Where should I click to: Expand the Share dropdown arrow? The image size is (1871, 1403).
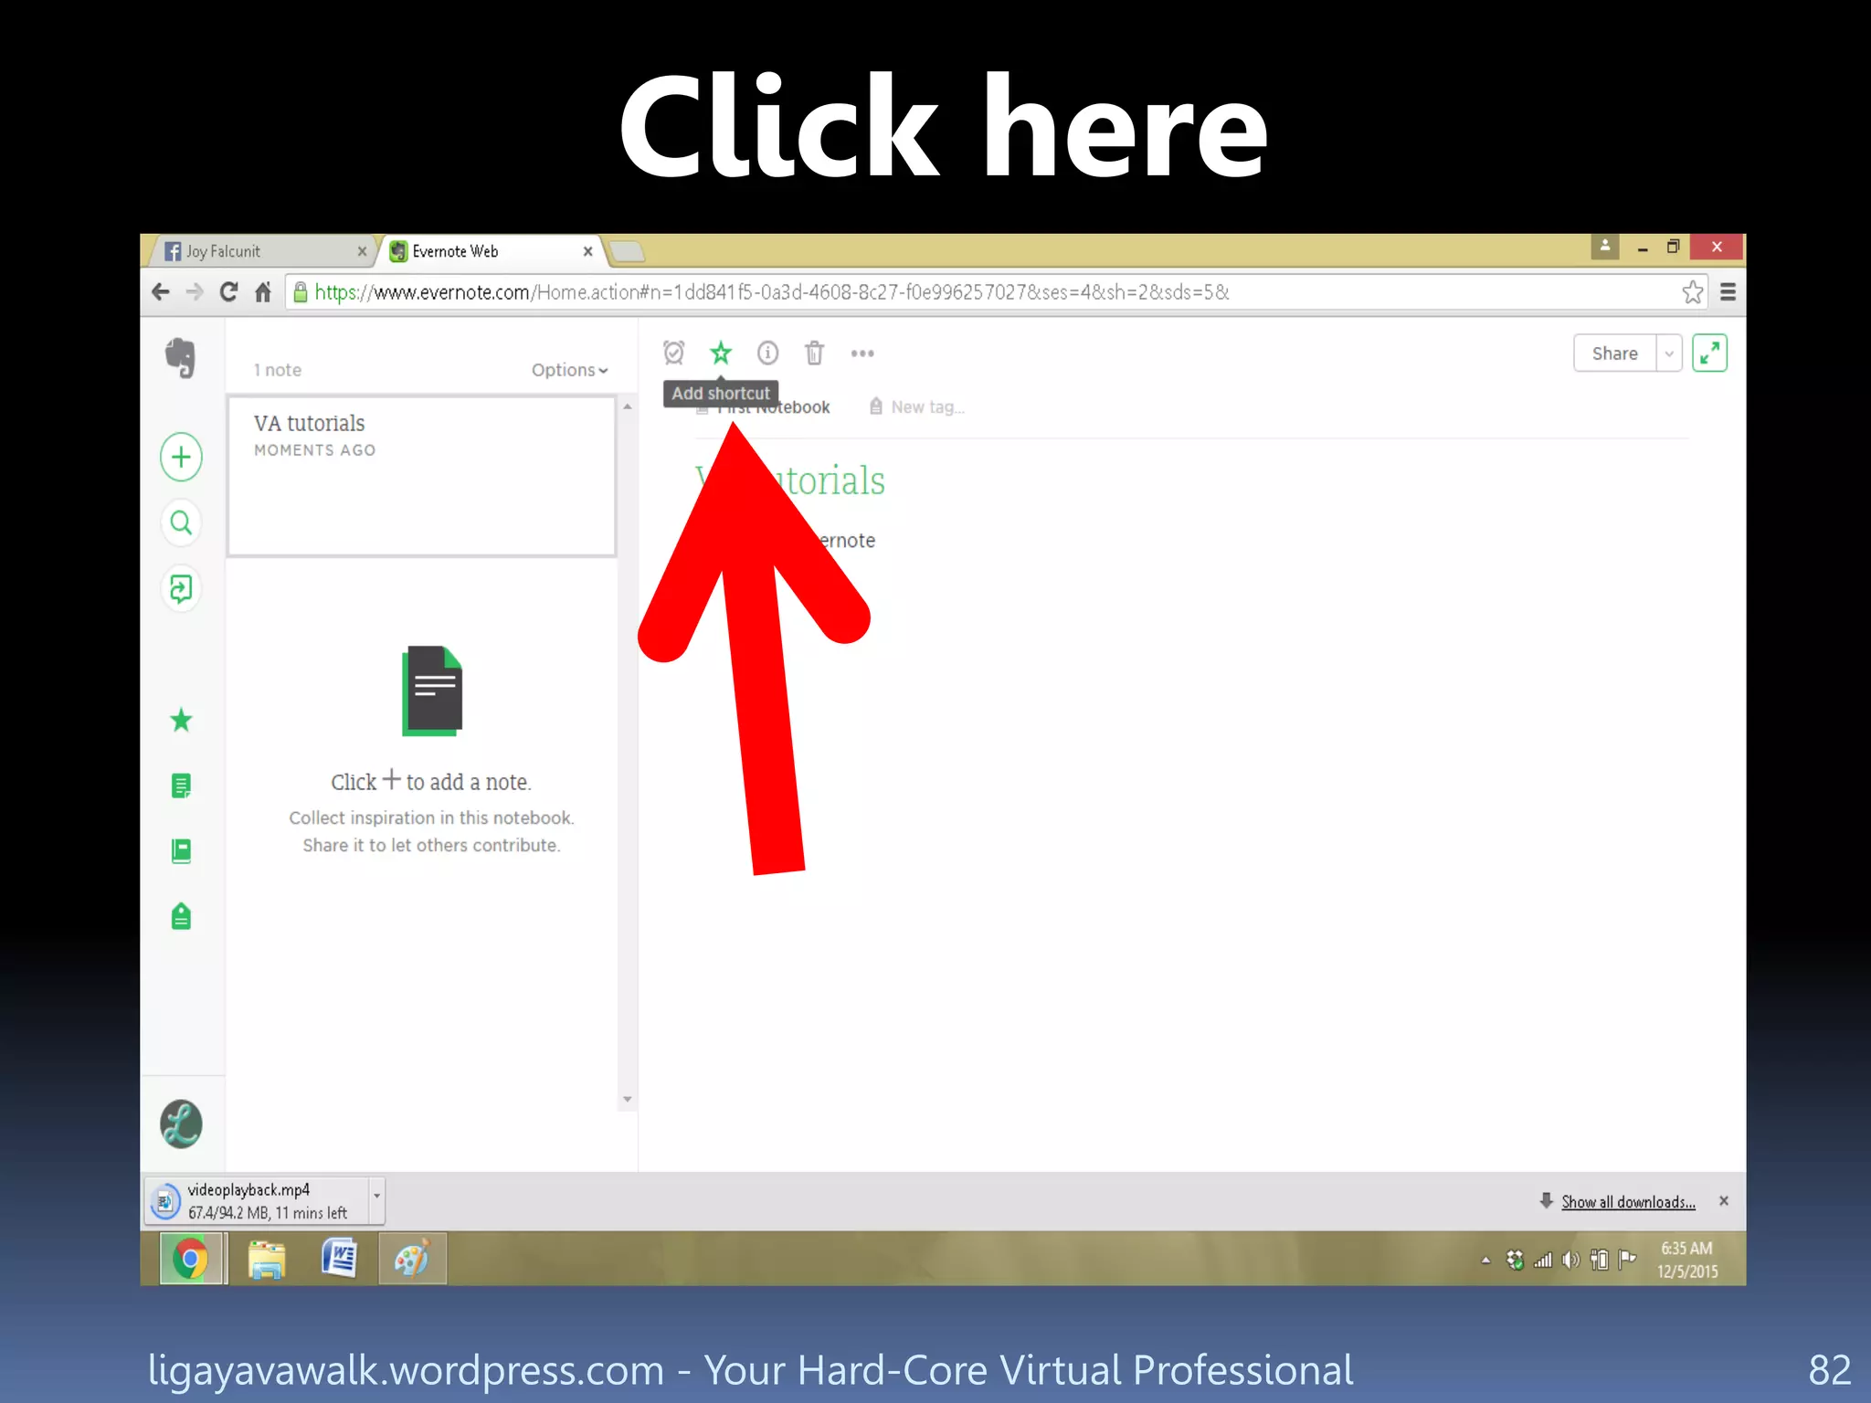pyautogui.click(x=1669, y=353)
